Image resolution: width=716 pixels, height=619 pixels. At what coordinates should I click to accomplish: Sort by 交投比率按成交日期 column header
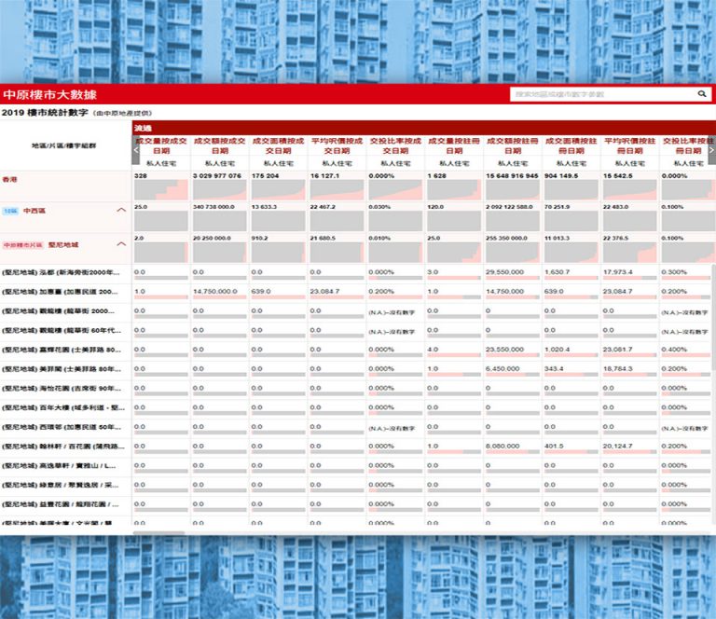[x=395, y=145]
